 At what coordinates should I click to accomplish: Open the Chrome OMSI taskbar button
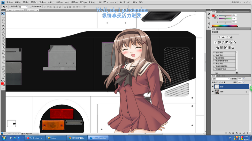[77, 138]
